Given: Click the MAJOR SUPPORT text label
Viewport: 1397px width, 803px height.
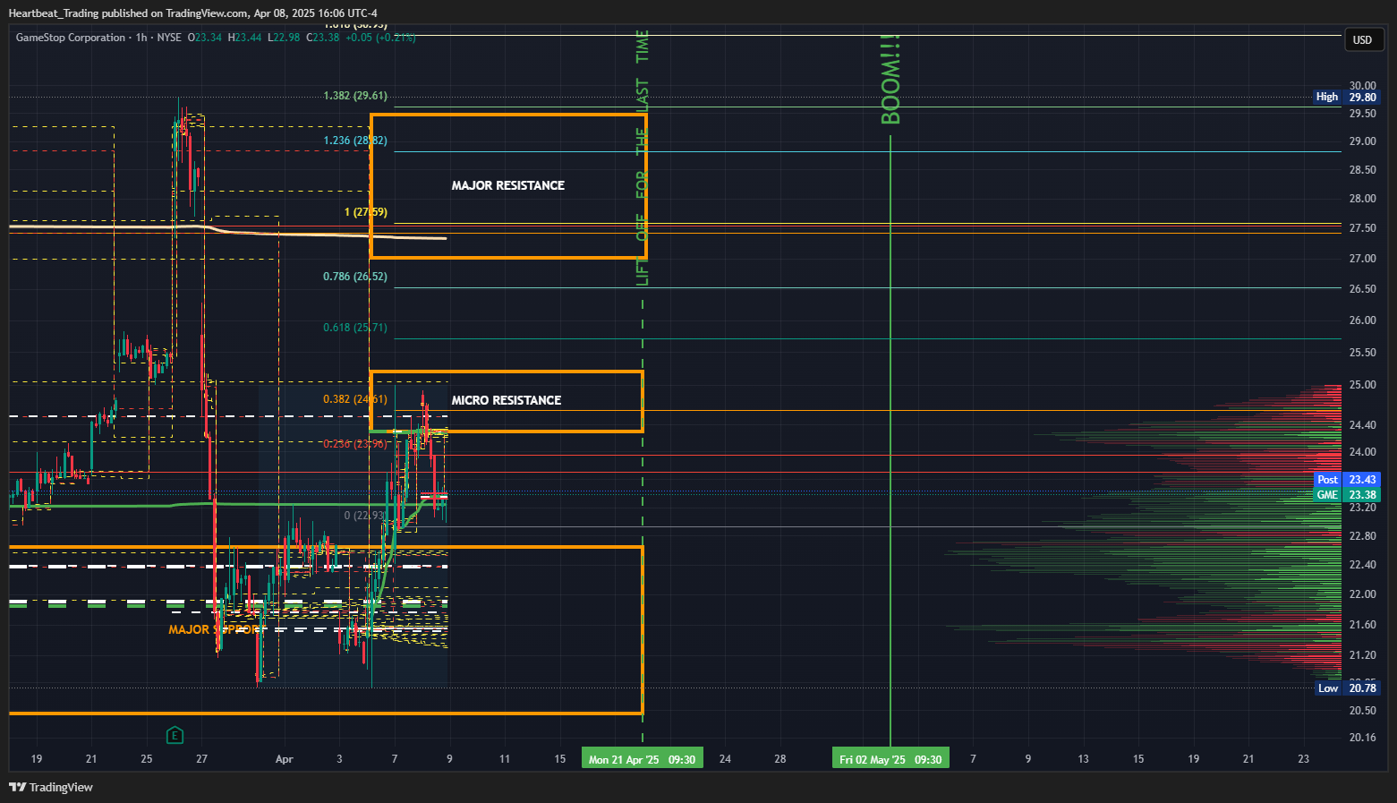Looking at the screenshot, I should [214, 629].
